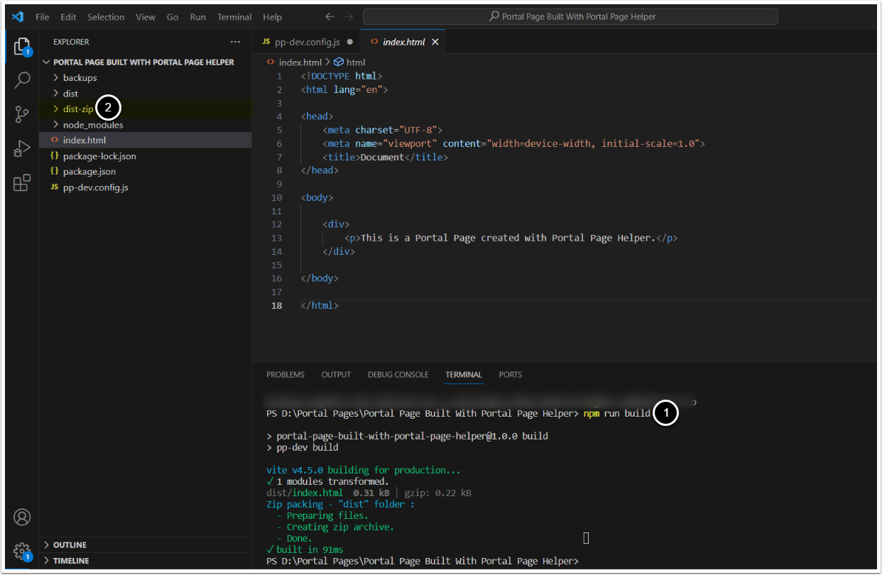Open package.json in the explorer

(x=89, y=172)
